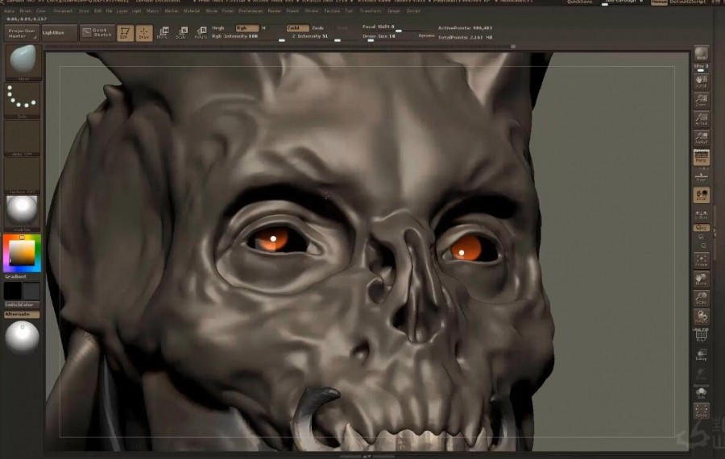
Task: Select the Rotate transform icon in top toolbar
Action: pos(201,33)
